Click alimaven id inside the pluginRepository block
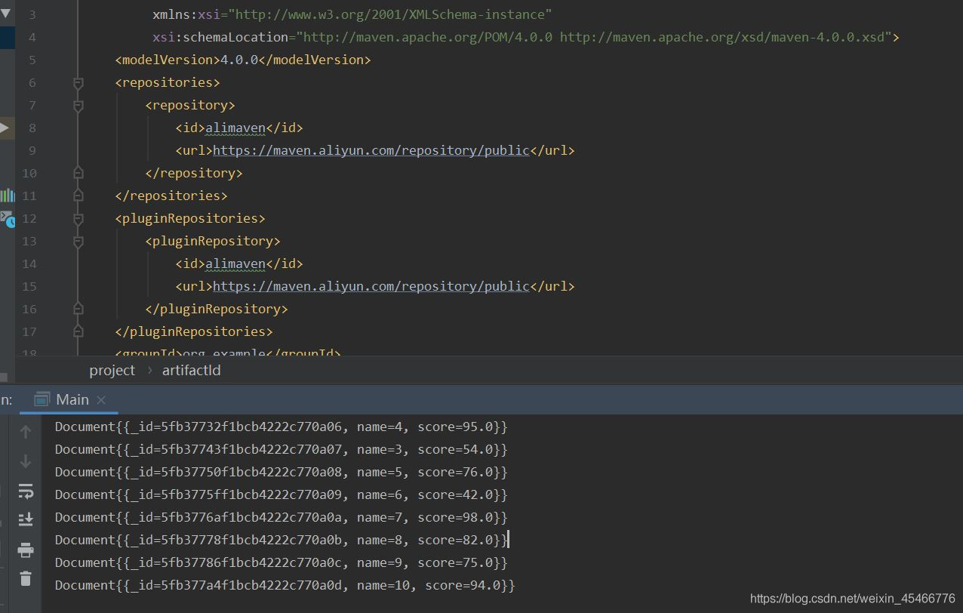 click(x=235, y=263)
